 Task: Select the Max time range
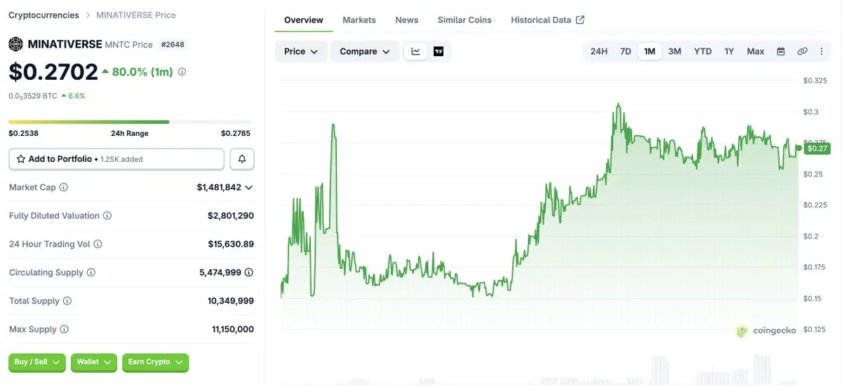coord(756,51)
